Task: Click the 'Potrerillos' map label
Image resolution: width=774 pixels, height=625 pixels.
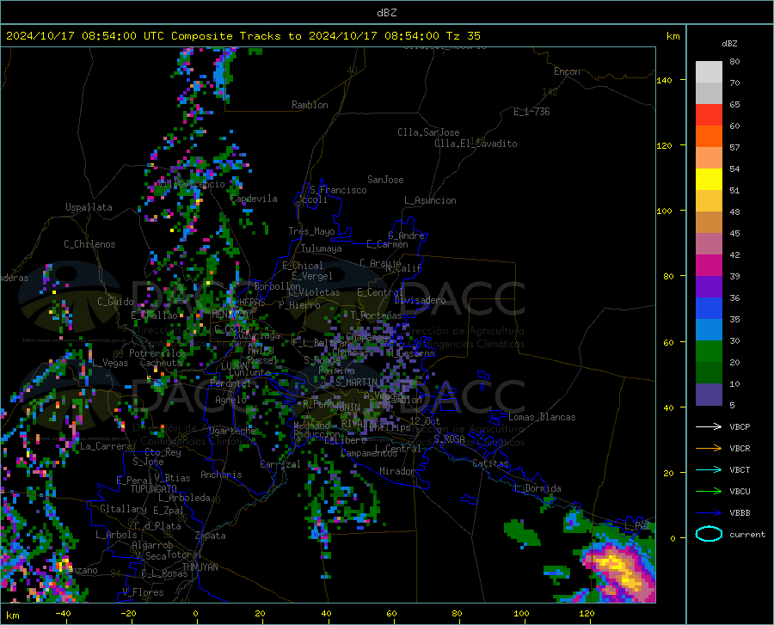Action: tap(157, 353)
